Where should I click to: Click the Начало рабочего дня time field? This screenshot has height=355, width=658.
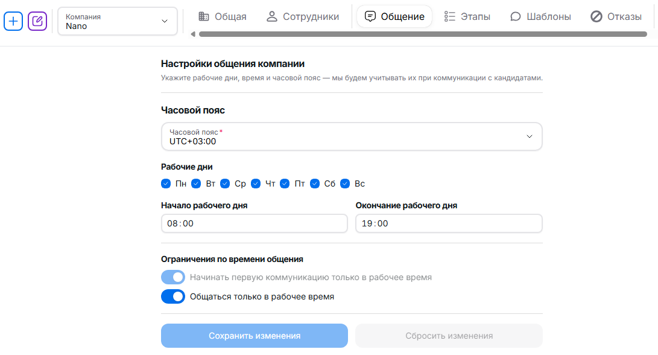(x=255, y=223)
